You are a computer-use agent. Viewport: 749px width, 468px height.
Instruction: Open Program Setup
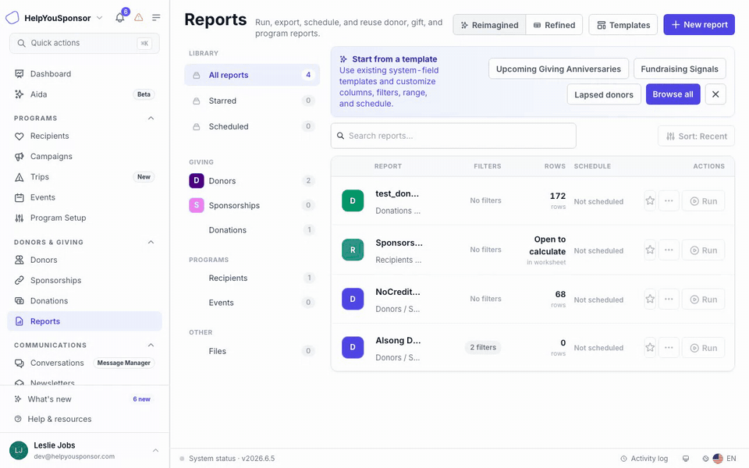[84, 218]
